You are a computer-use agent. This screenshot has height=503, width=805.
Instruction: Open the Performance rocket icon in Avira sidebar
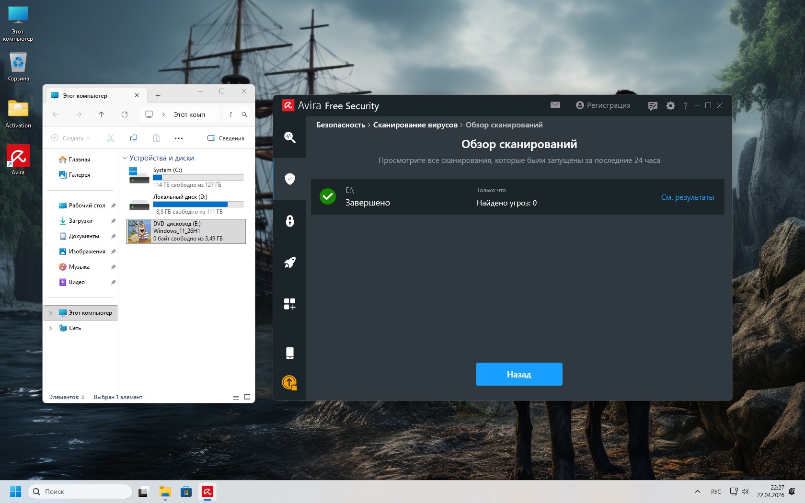289,263
